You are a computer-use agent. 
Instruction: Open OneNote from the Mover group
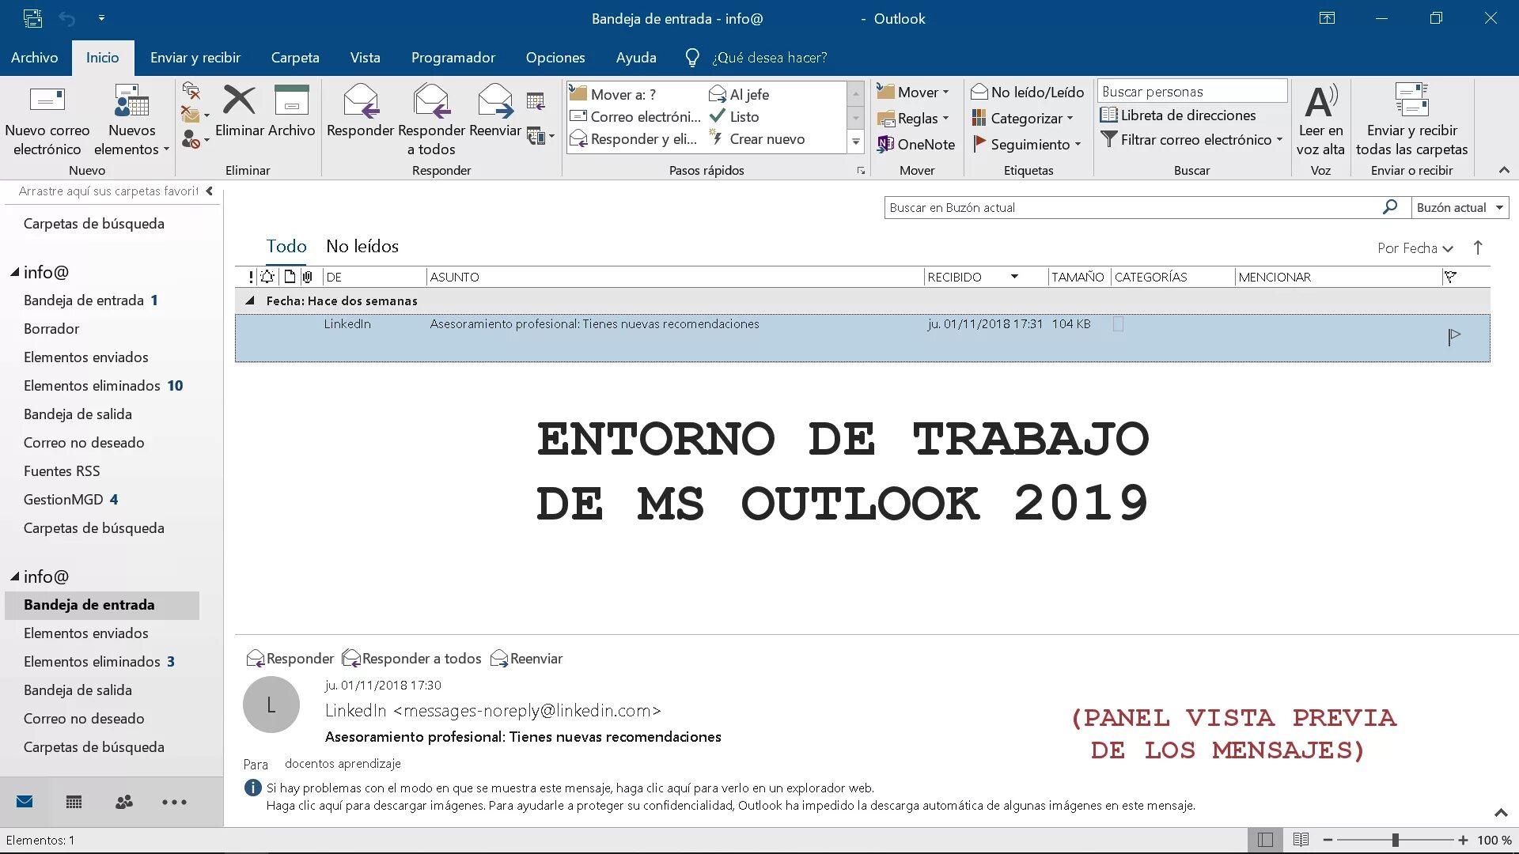coord(916,144)
